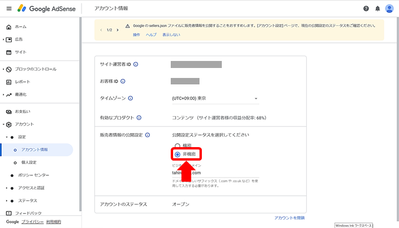Click the 表示しない link in the banner
This screenshot has width=399, height=228.
coord(171,35)
